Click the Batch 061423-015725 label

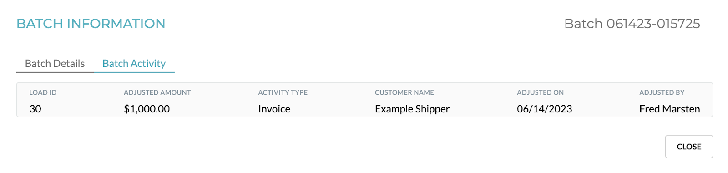(x=632, y=24)
